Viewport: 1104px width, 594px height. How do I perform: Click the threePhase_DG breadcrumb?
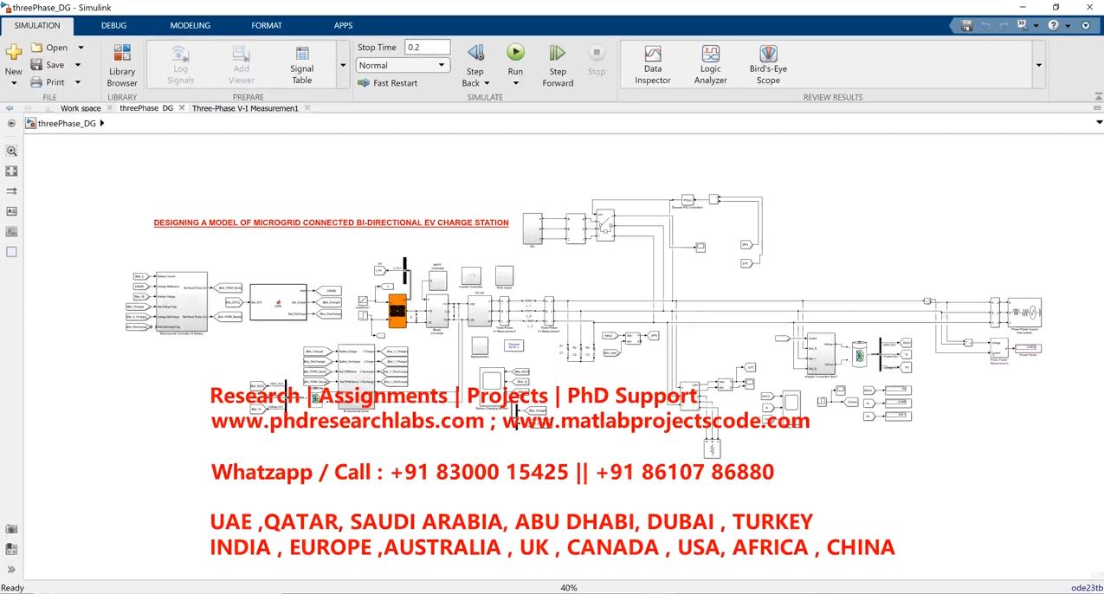67,124
